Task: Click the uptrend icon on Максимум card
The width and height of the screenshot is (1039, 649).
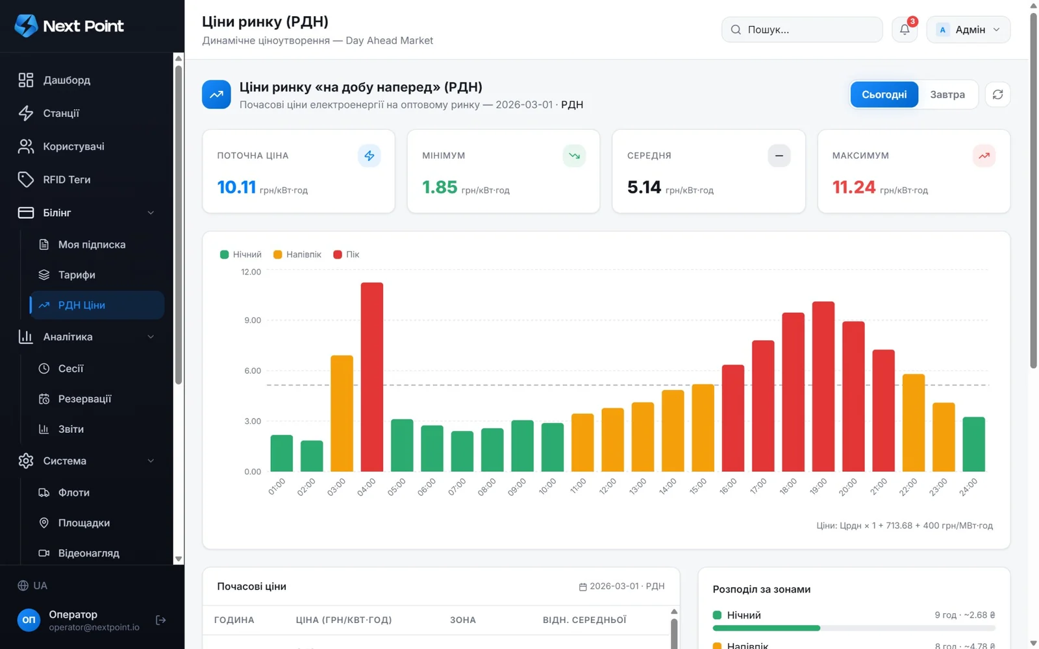Action: (984, 156)
